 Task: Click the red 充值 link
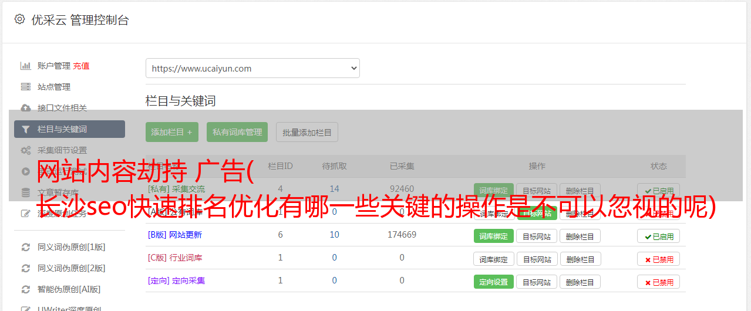click(82, 66)
